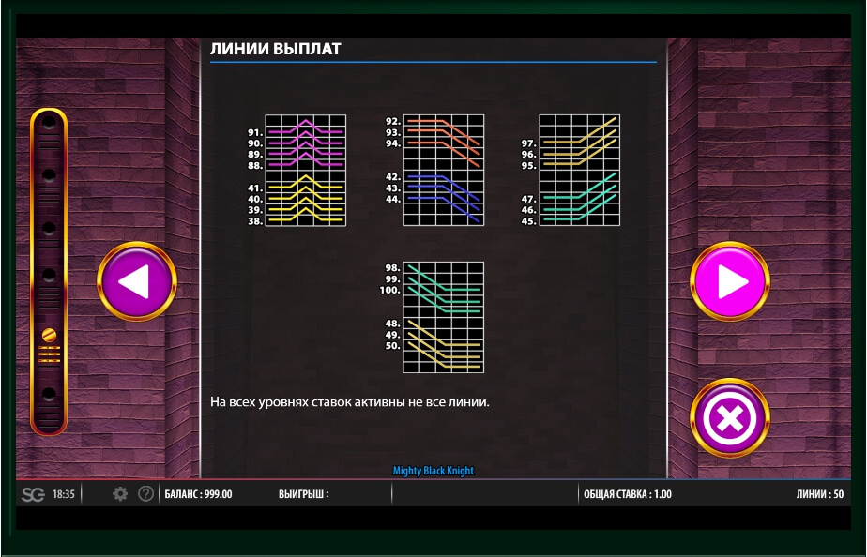
Task: Open the ОБЩАЯ СТАВКА : 1.00 bet field
Action: click(627, 494)
